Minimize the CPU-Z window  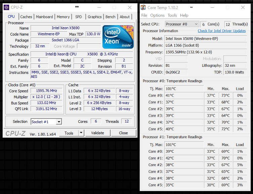click(x=99, y=7)
